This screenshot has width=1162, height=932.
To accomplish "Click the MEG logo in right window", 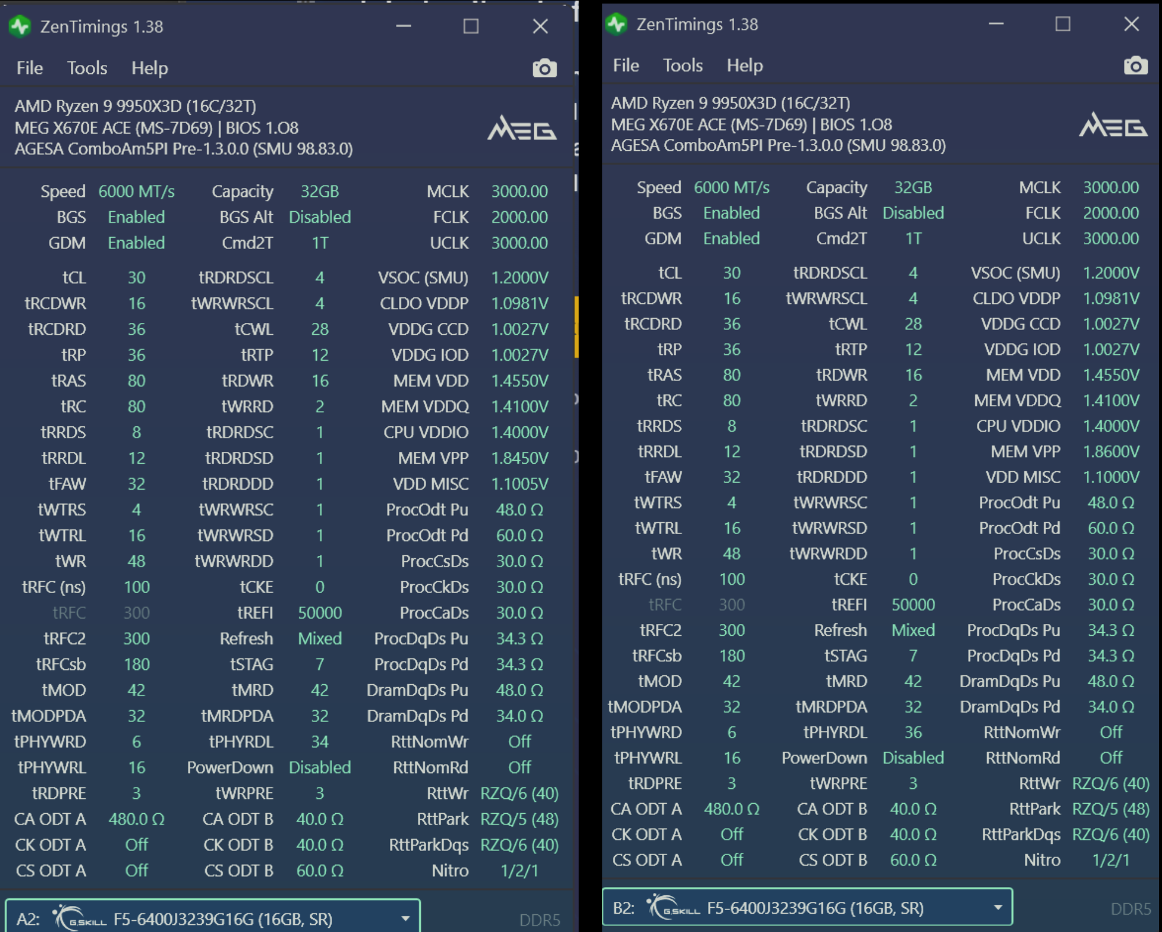I will point(1113,124).
